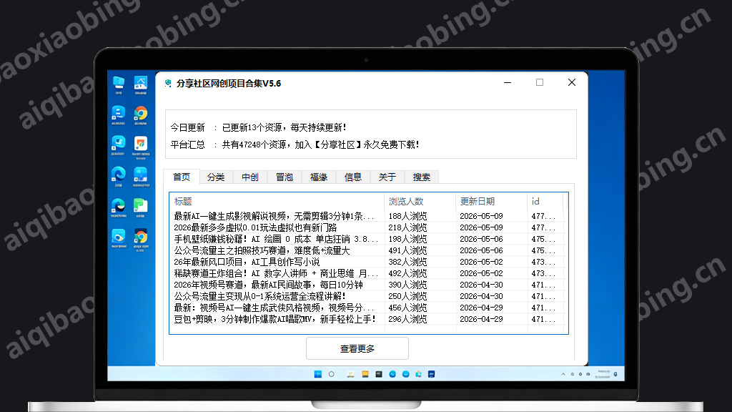The image size is (732, 412).
Task: Select row 稀缺赛道王炸组合
Action: click(368, 273)
